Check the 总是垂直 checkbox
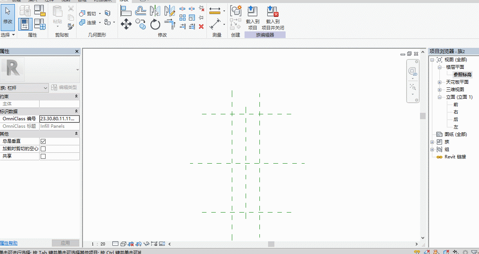The height and width of the screenshot is (254, 479). (43, 141)
